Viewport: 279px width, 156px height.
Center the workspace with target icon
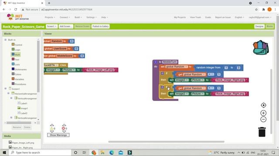click(263, 105)
